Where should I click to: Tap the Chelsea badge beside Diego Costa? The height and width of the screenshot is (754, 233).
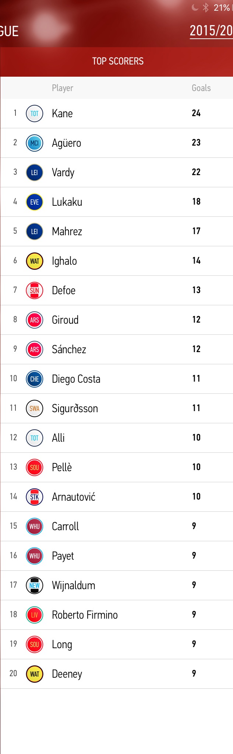point(35,379)
